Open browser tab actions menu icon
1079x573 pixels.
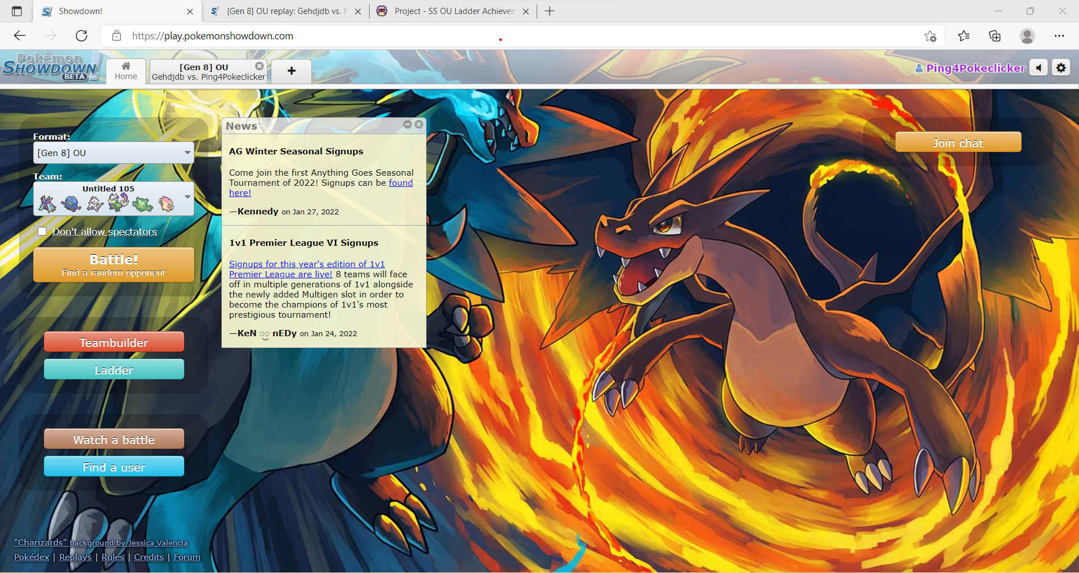(x=17, y=11)
